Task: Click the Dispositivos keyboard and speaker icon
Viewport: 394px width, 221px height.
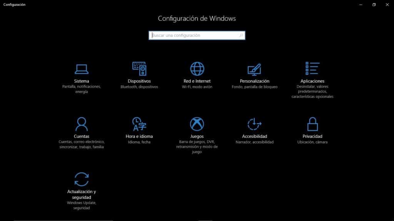Action: [x=139, y=69]
